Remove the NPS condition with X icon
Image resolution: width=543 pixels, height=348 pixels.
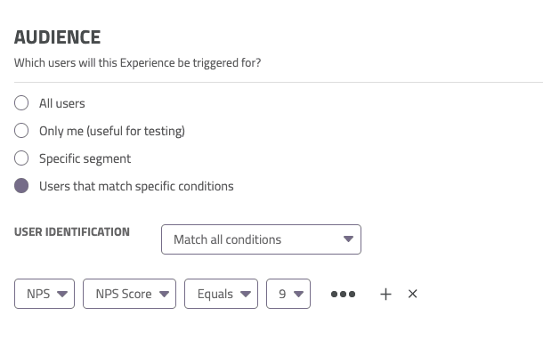tap(412, 294)
